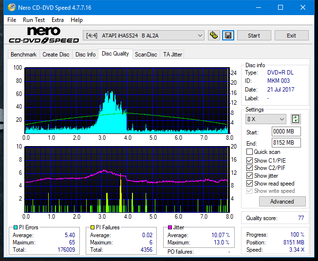Click the Speed value 3.34 X
The image size is (318, 261).
coord(297,250)
